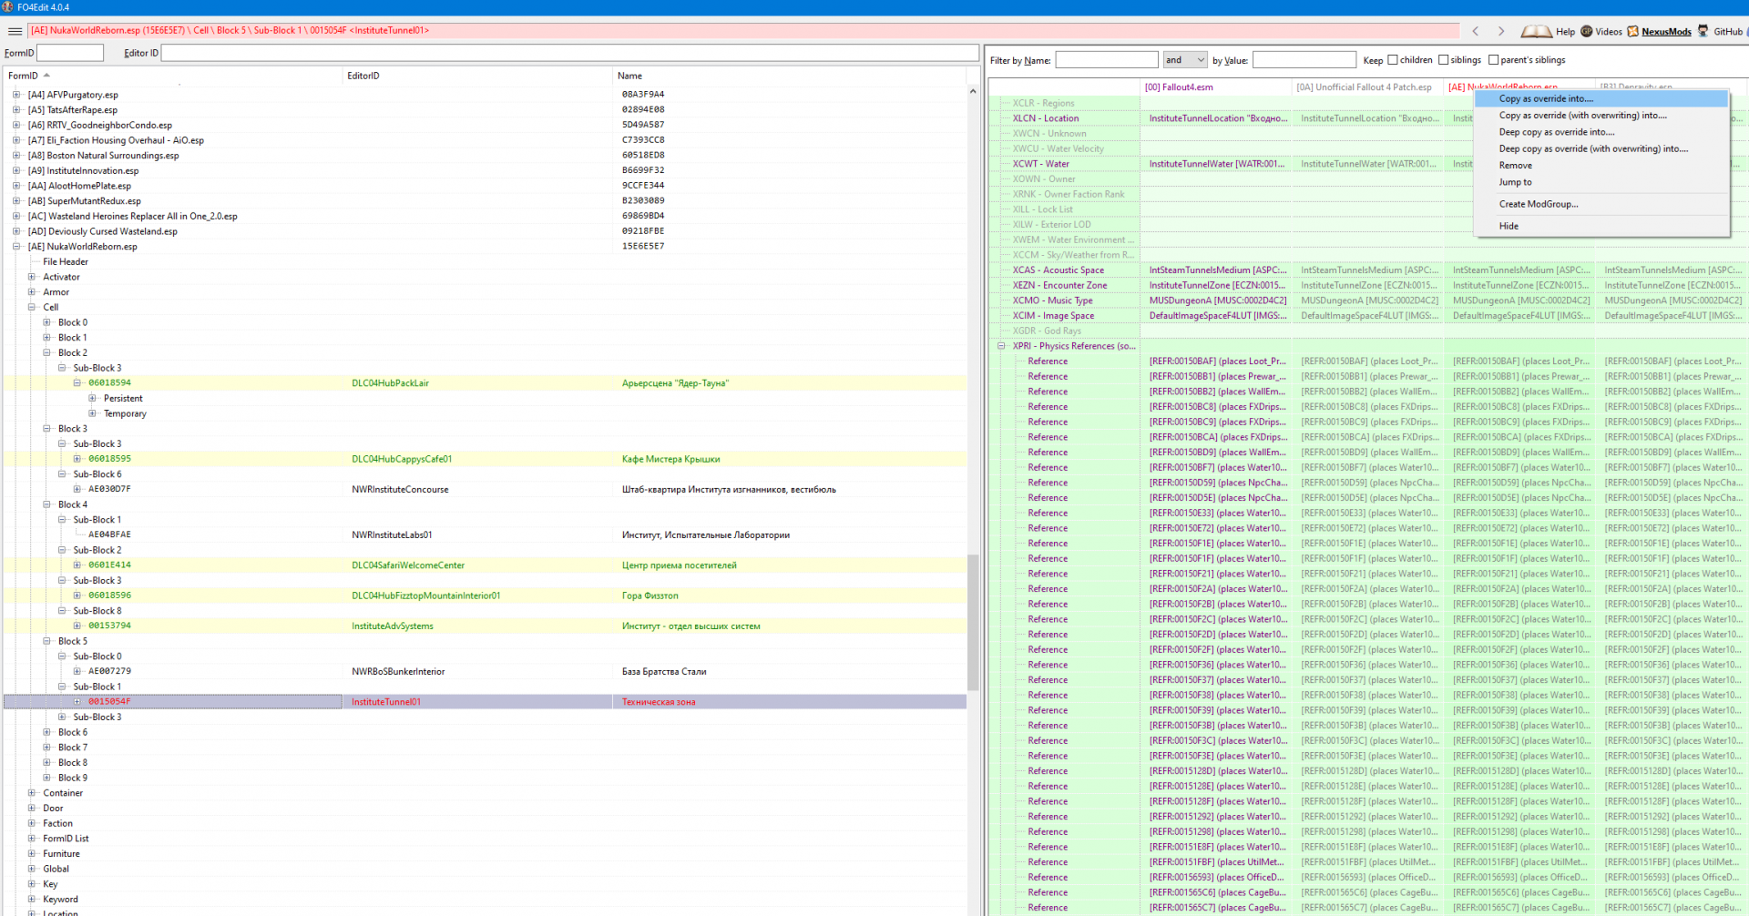Click the forward navigation arrow

(1501, 31)
